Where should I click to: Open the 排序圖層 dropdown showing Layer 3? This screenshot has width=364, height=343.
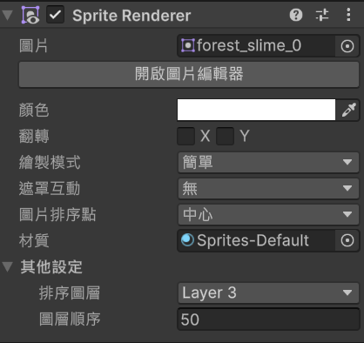click(268, 293)
